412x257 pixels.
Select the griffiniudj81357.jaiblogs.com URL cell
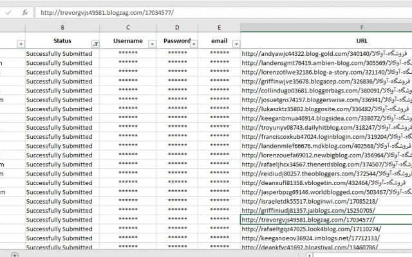pyautogui.click(x=326, y=210)
